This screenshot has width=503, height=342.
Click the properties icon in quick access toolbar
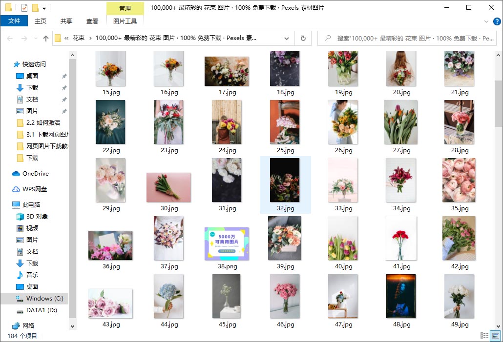(24, 8)
